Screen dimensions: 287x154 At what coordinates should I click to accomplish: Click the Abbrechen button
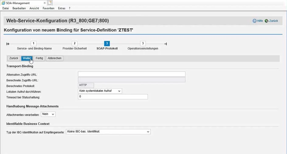coord(54,58)
